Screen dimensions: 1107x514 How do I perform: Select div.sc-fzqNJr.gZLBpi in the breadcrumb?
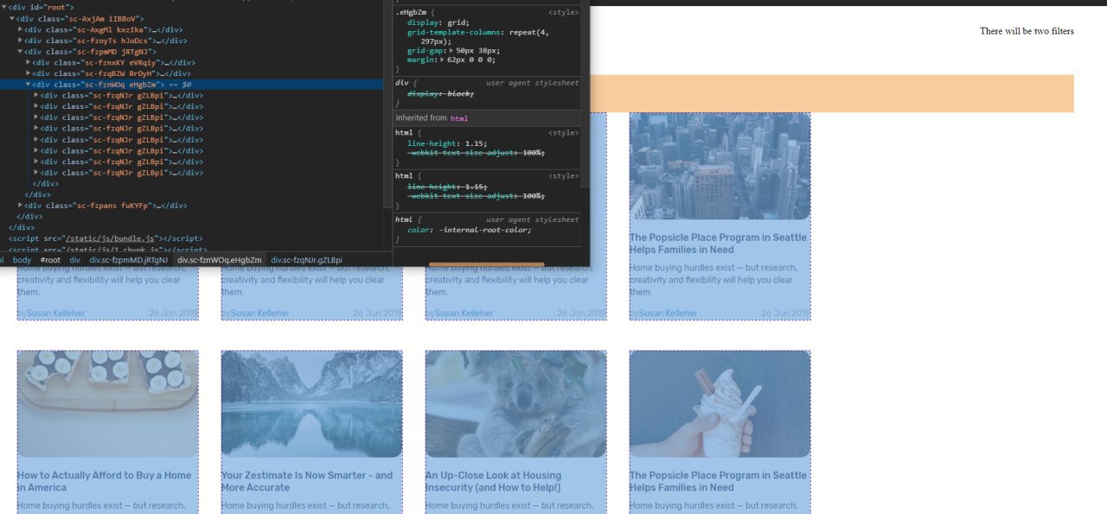point(307,260)
